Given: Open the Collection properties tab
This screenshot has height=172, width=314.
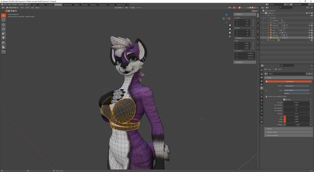Looking at the screenshot, I should pyautogui.click(x=262, y=93).
